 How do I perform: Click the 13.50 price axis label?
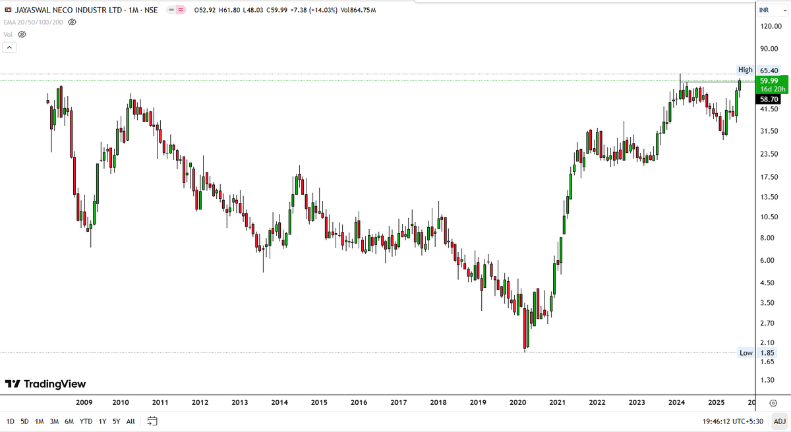coord(769,198)
